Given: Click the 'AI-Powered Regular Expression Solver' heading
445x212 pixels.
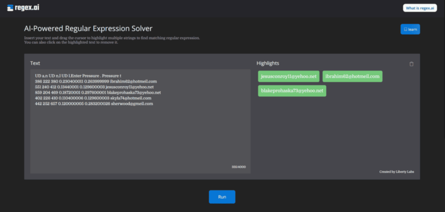Looking at the screenshot, I should coord(88,28).
